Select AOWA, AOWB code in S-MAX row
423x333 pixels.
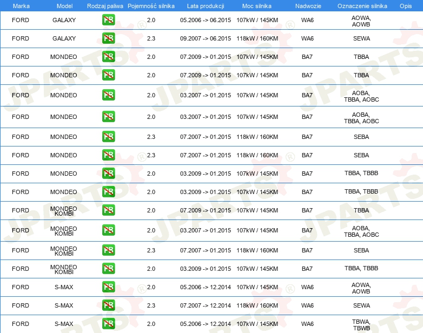[x=361, y=288]
